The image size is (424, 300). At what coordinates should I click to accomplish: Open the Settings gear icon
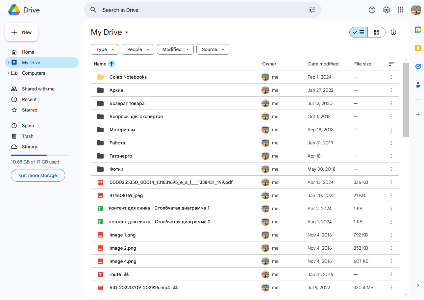386,10
